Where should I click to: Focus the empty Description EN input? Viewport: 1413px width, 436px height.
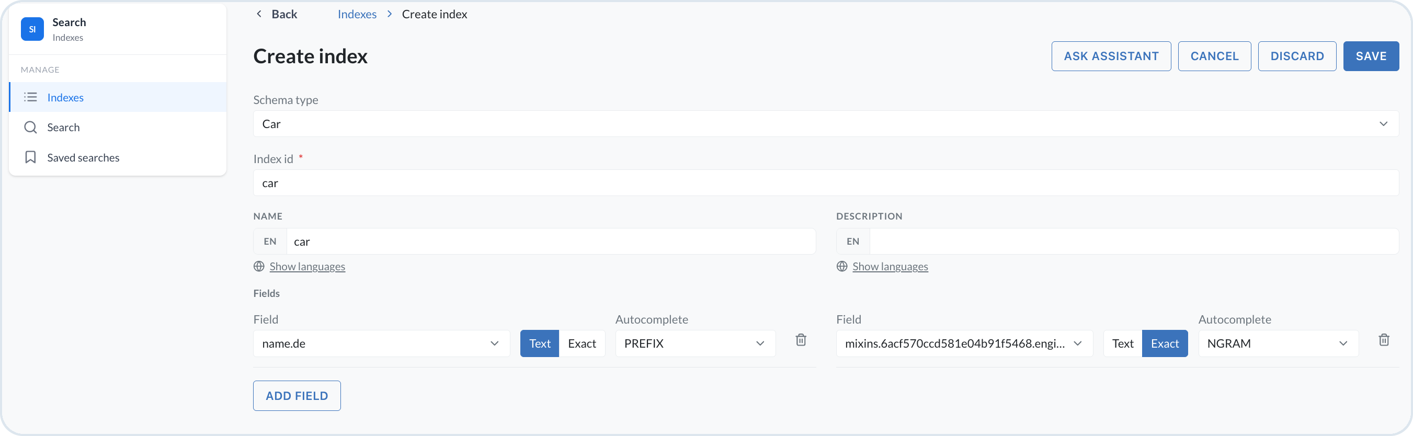pyautogui.click(x=1134, y=242)
